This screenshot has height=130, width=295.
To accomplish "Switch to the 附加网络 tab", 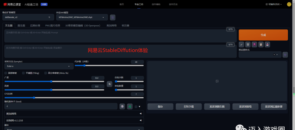I will point(111,26).
